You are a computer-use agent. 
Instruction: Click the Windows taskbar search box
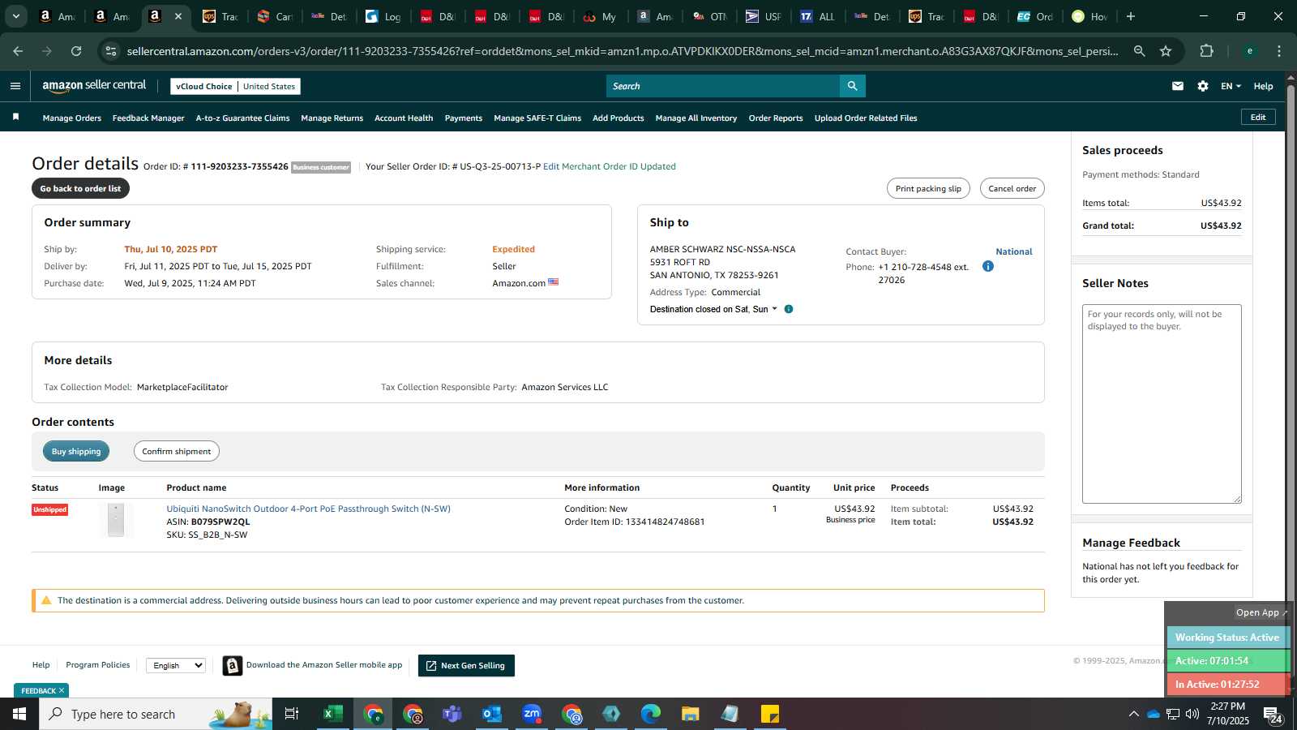[x=156, y=714]
